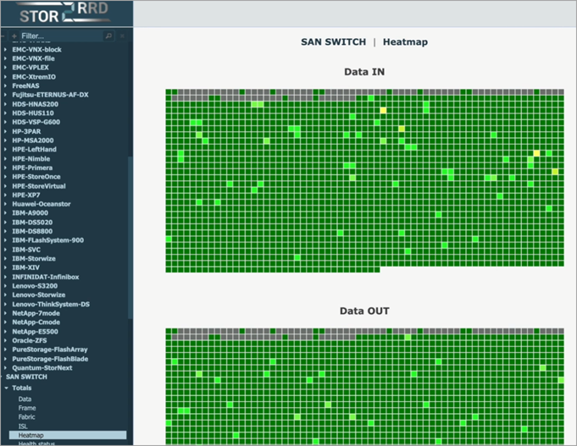Select HDS-HUS110 in the tree

point(33,113)
